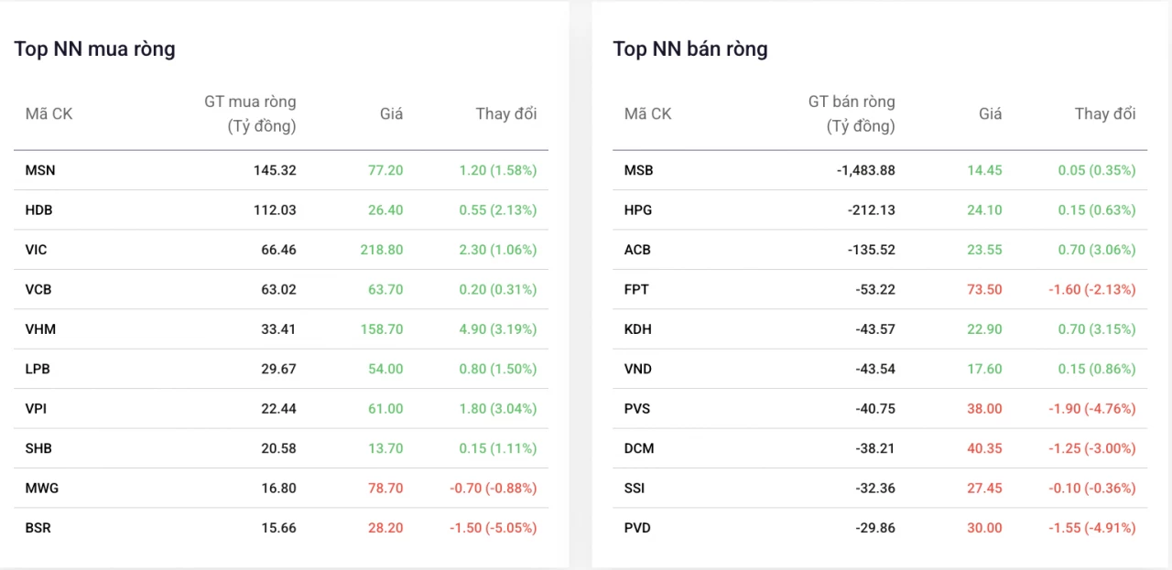
Task: Click VCB net buy value 63.02
Action: pyautogui.click(x=278, y=290)
